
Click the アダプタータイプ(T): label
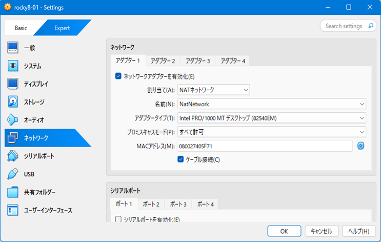154,118
